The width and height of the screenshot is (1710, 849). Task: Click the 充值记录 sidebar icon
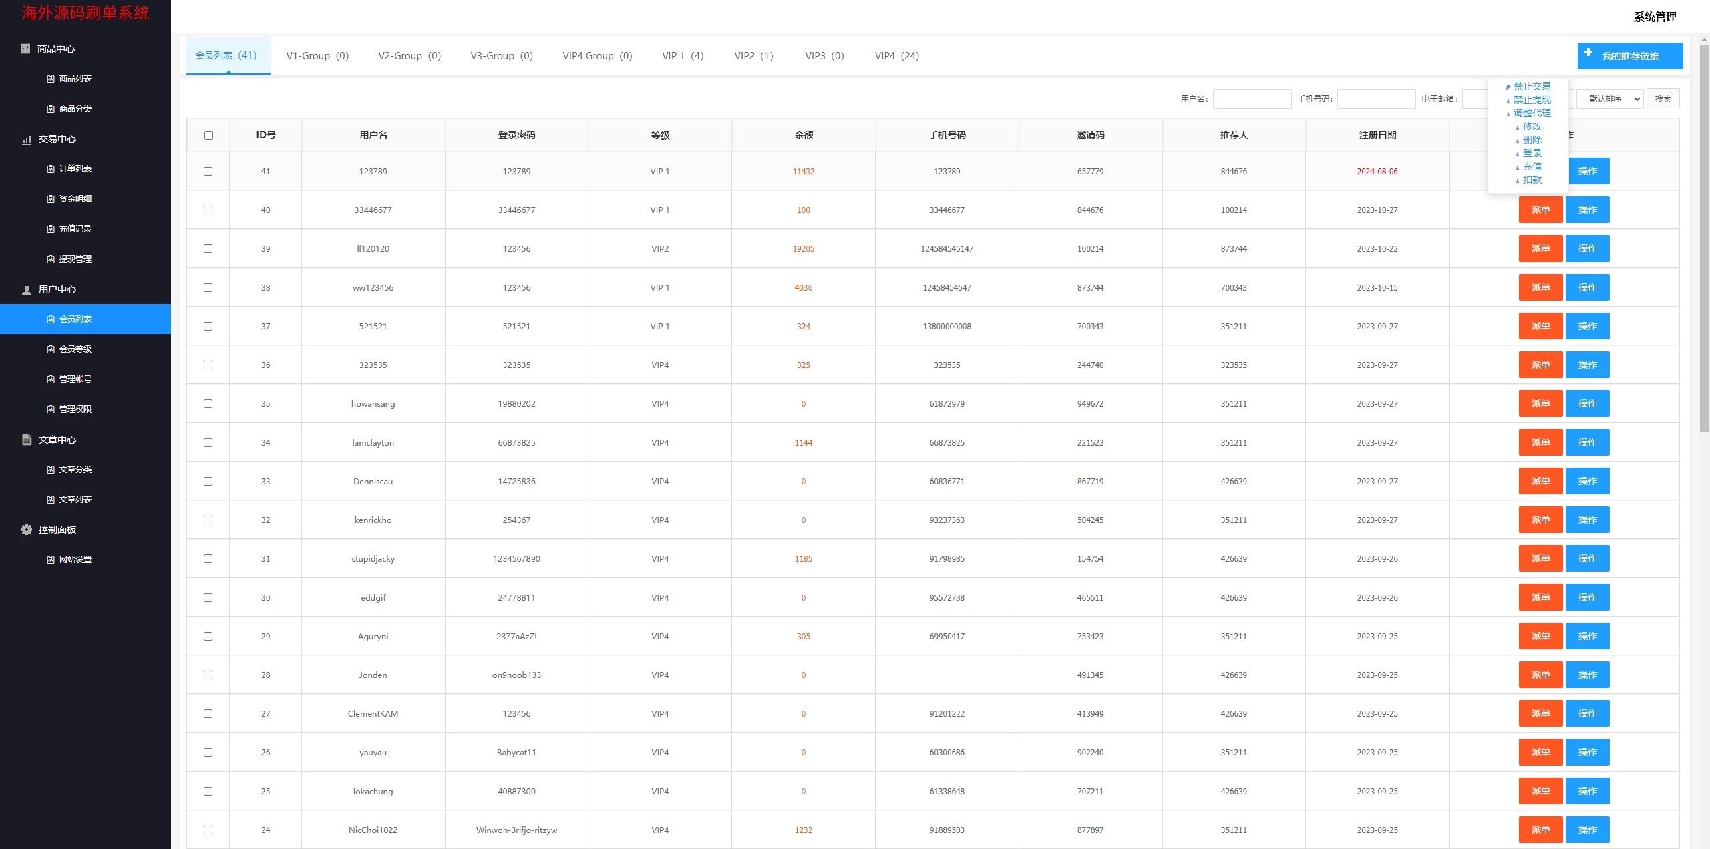pos(51,229)
